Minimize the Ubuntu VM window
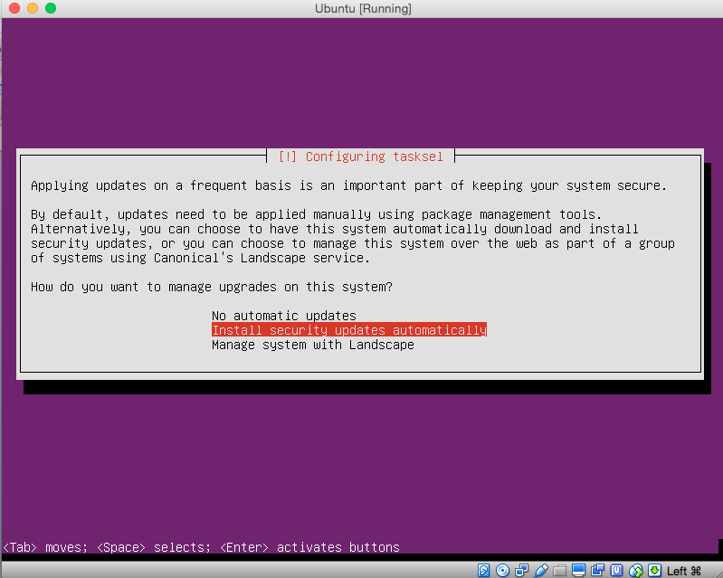 coord(31,8)
